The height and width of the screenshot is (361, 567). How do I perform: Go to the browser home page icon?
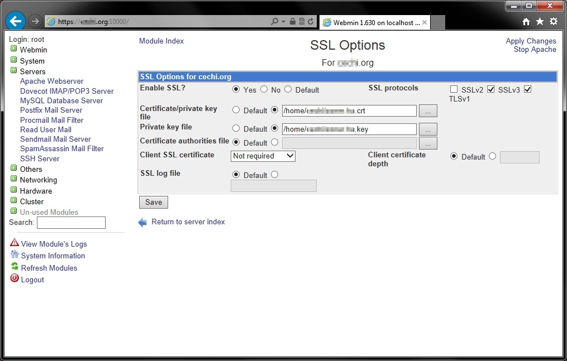coord(526,21)
